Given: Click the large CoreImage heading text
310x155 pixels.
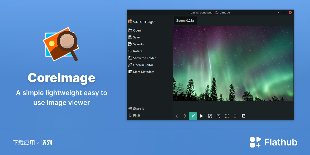Looking at the screenshot, I should [61, 78].
